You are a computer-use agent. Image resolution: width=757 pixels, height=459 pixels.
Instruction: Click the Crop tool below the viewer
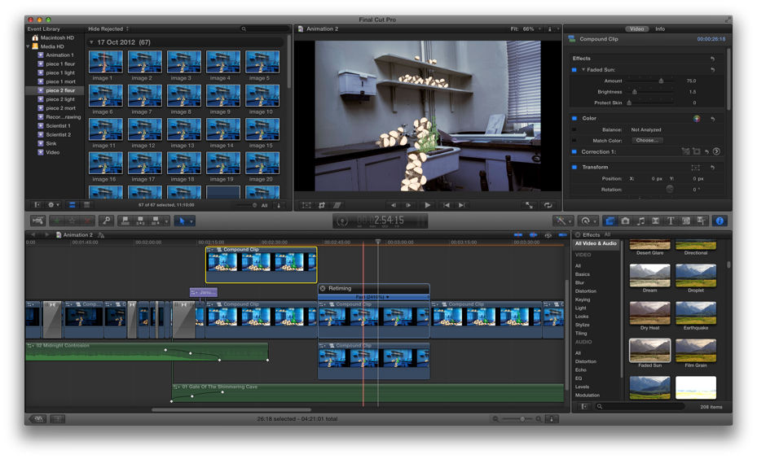click(x=322, y=205)
